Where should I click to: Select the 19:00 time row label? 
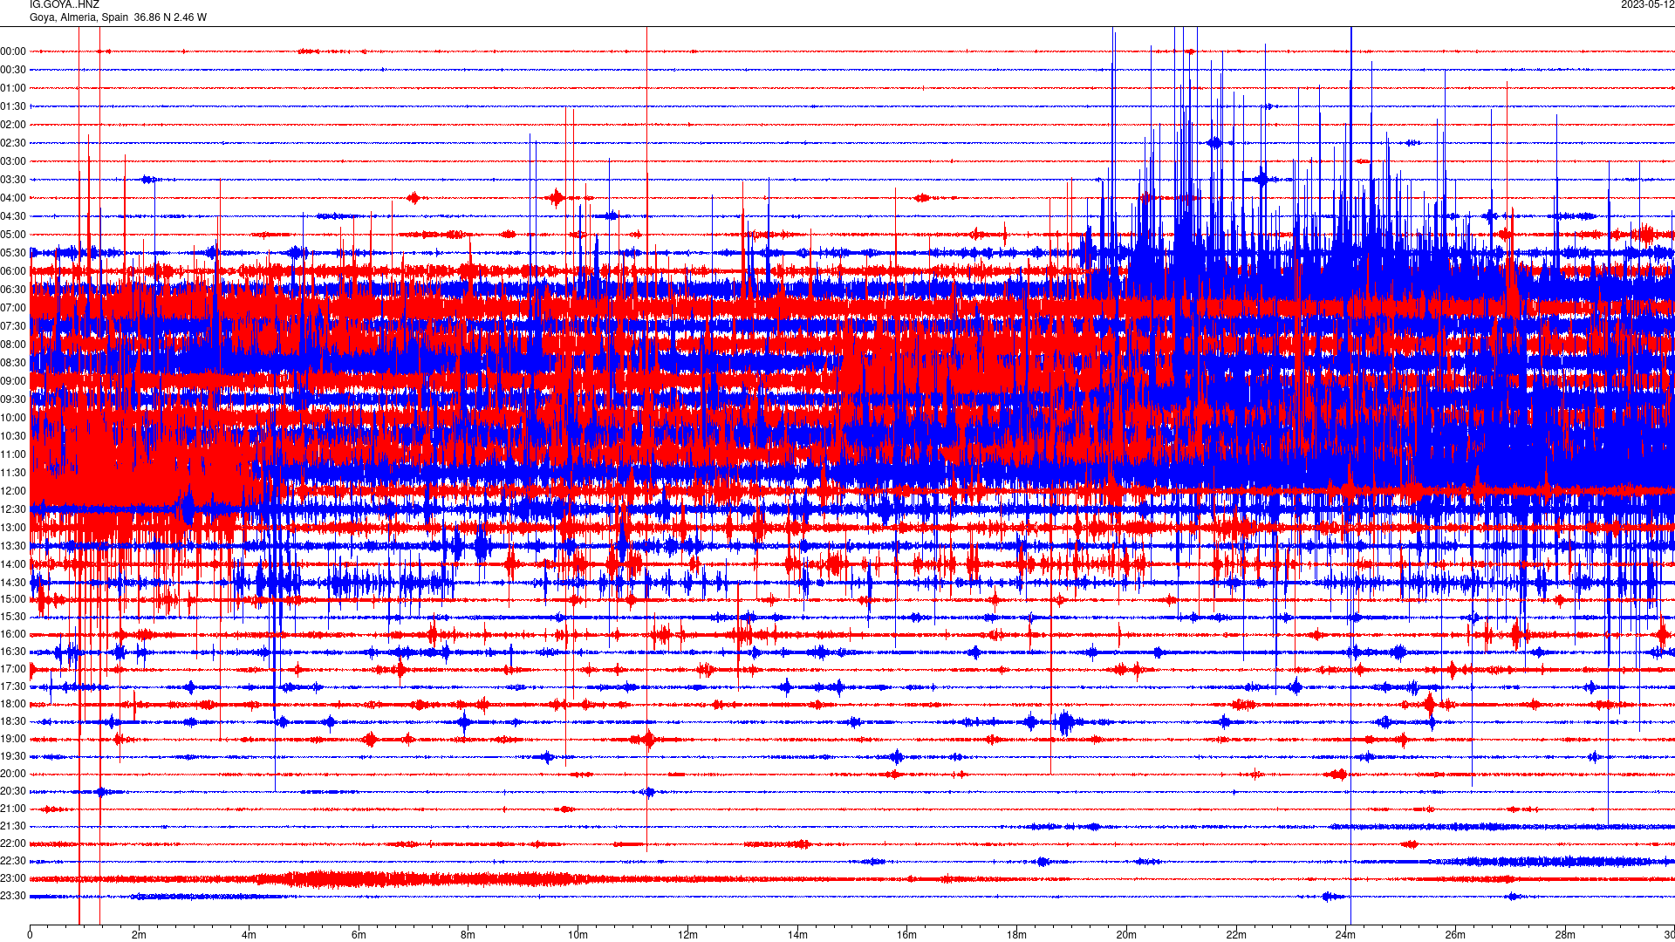(13, 739)
